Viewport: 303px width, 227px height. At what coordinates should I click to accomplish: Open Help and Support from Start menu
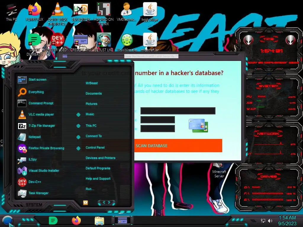pos(98,179)
